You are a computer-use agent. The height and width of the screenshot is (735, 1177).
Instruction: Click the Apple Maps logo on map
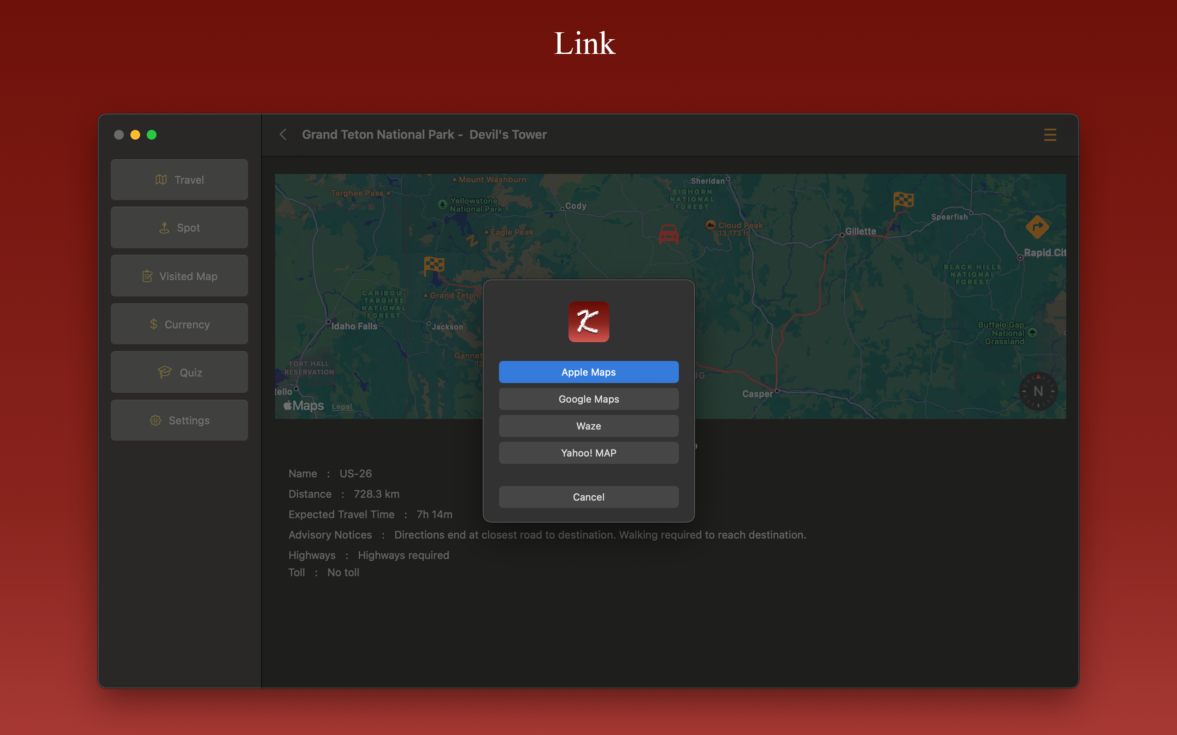pyautogui.click(x=304, y=405)
